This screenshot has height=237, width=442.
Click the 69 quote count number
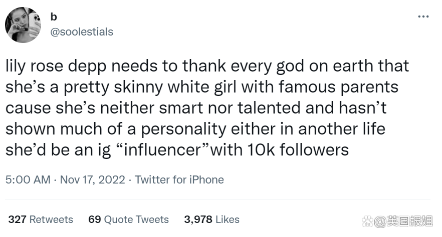tap(95, 219)
